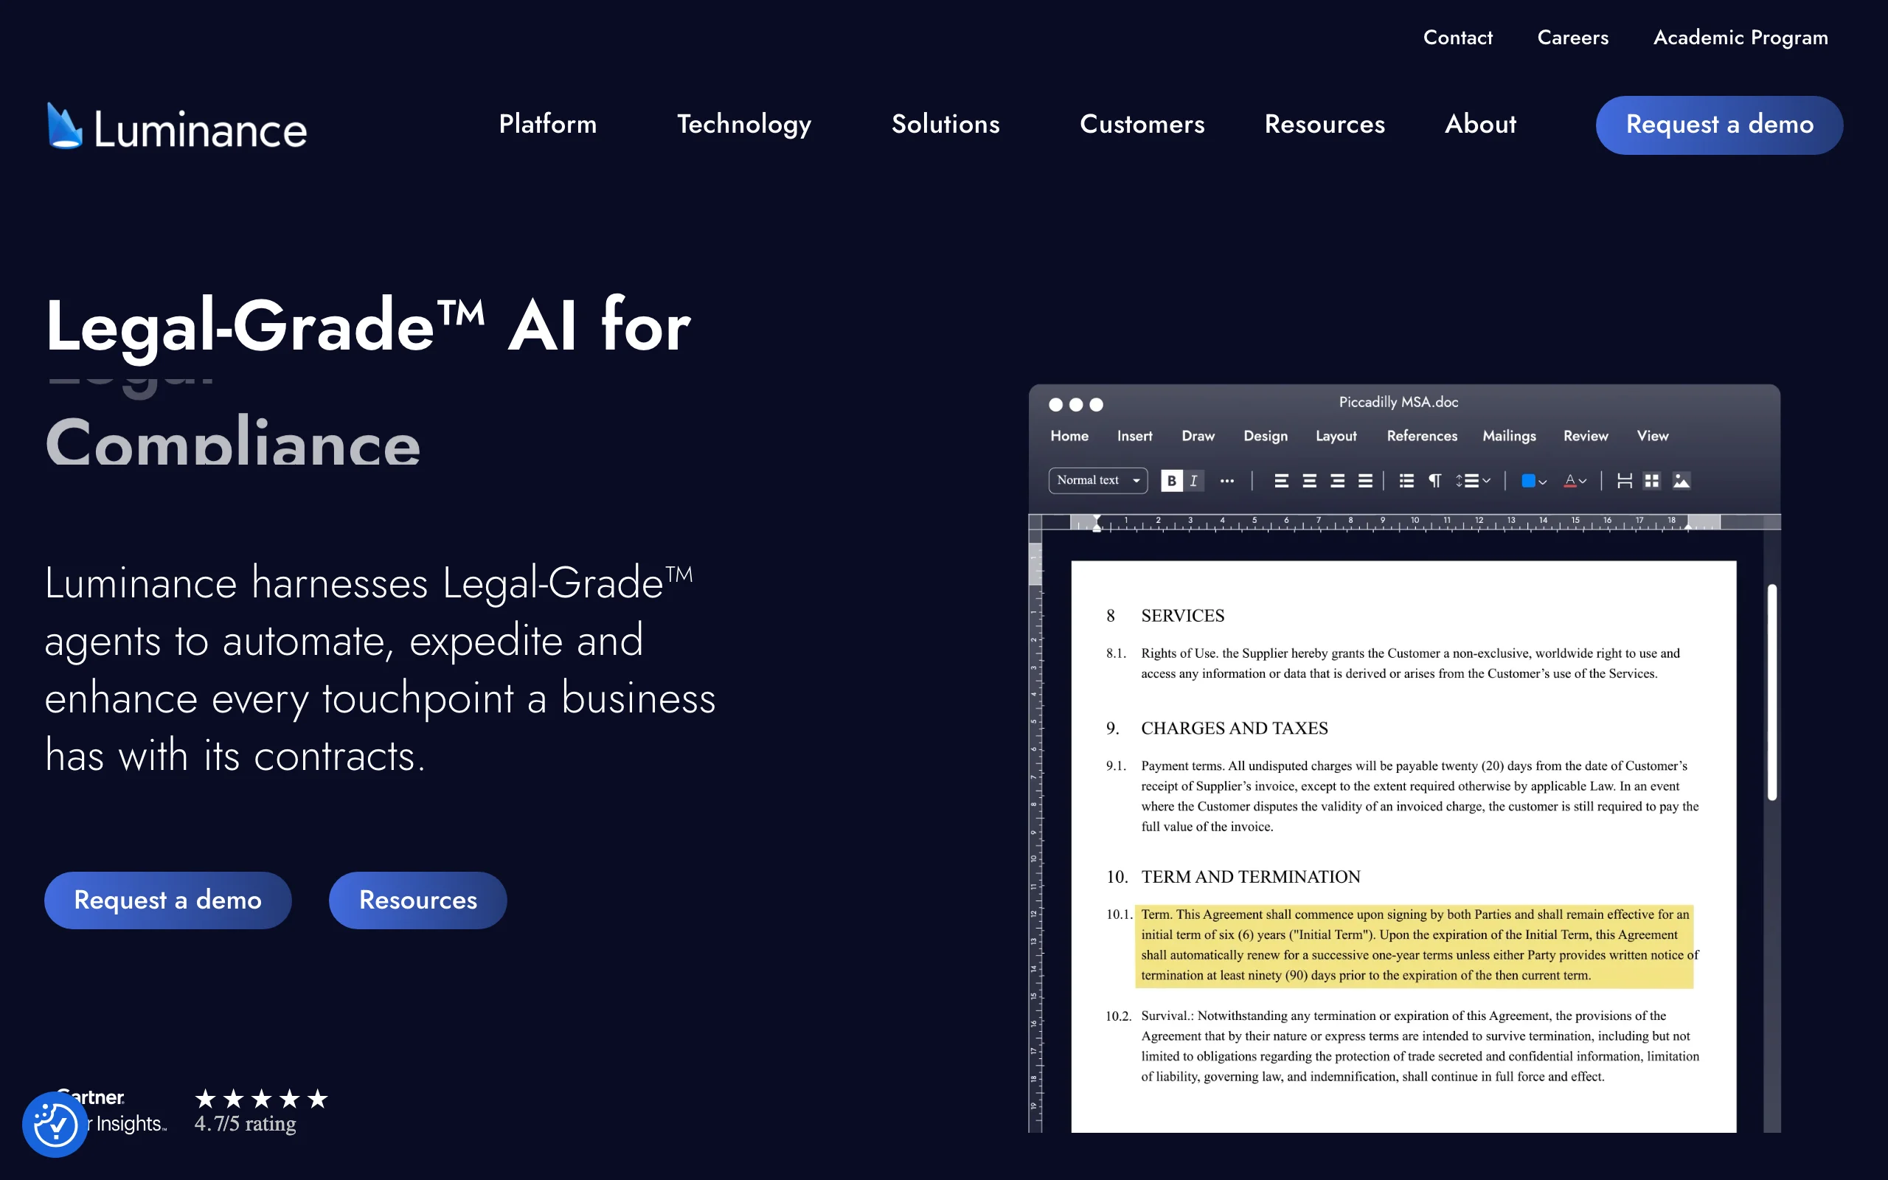This screenshot has width=1888, height=1180.
Task: Insert a bulleted list
Action: point(1406,481)
